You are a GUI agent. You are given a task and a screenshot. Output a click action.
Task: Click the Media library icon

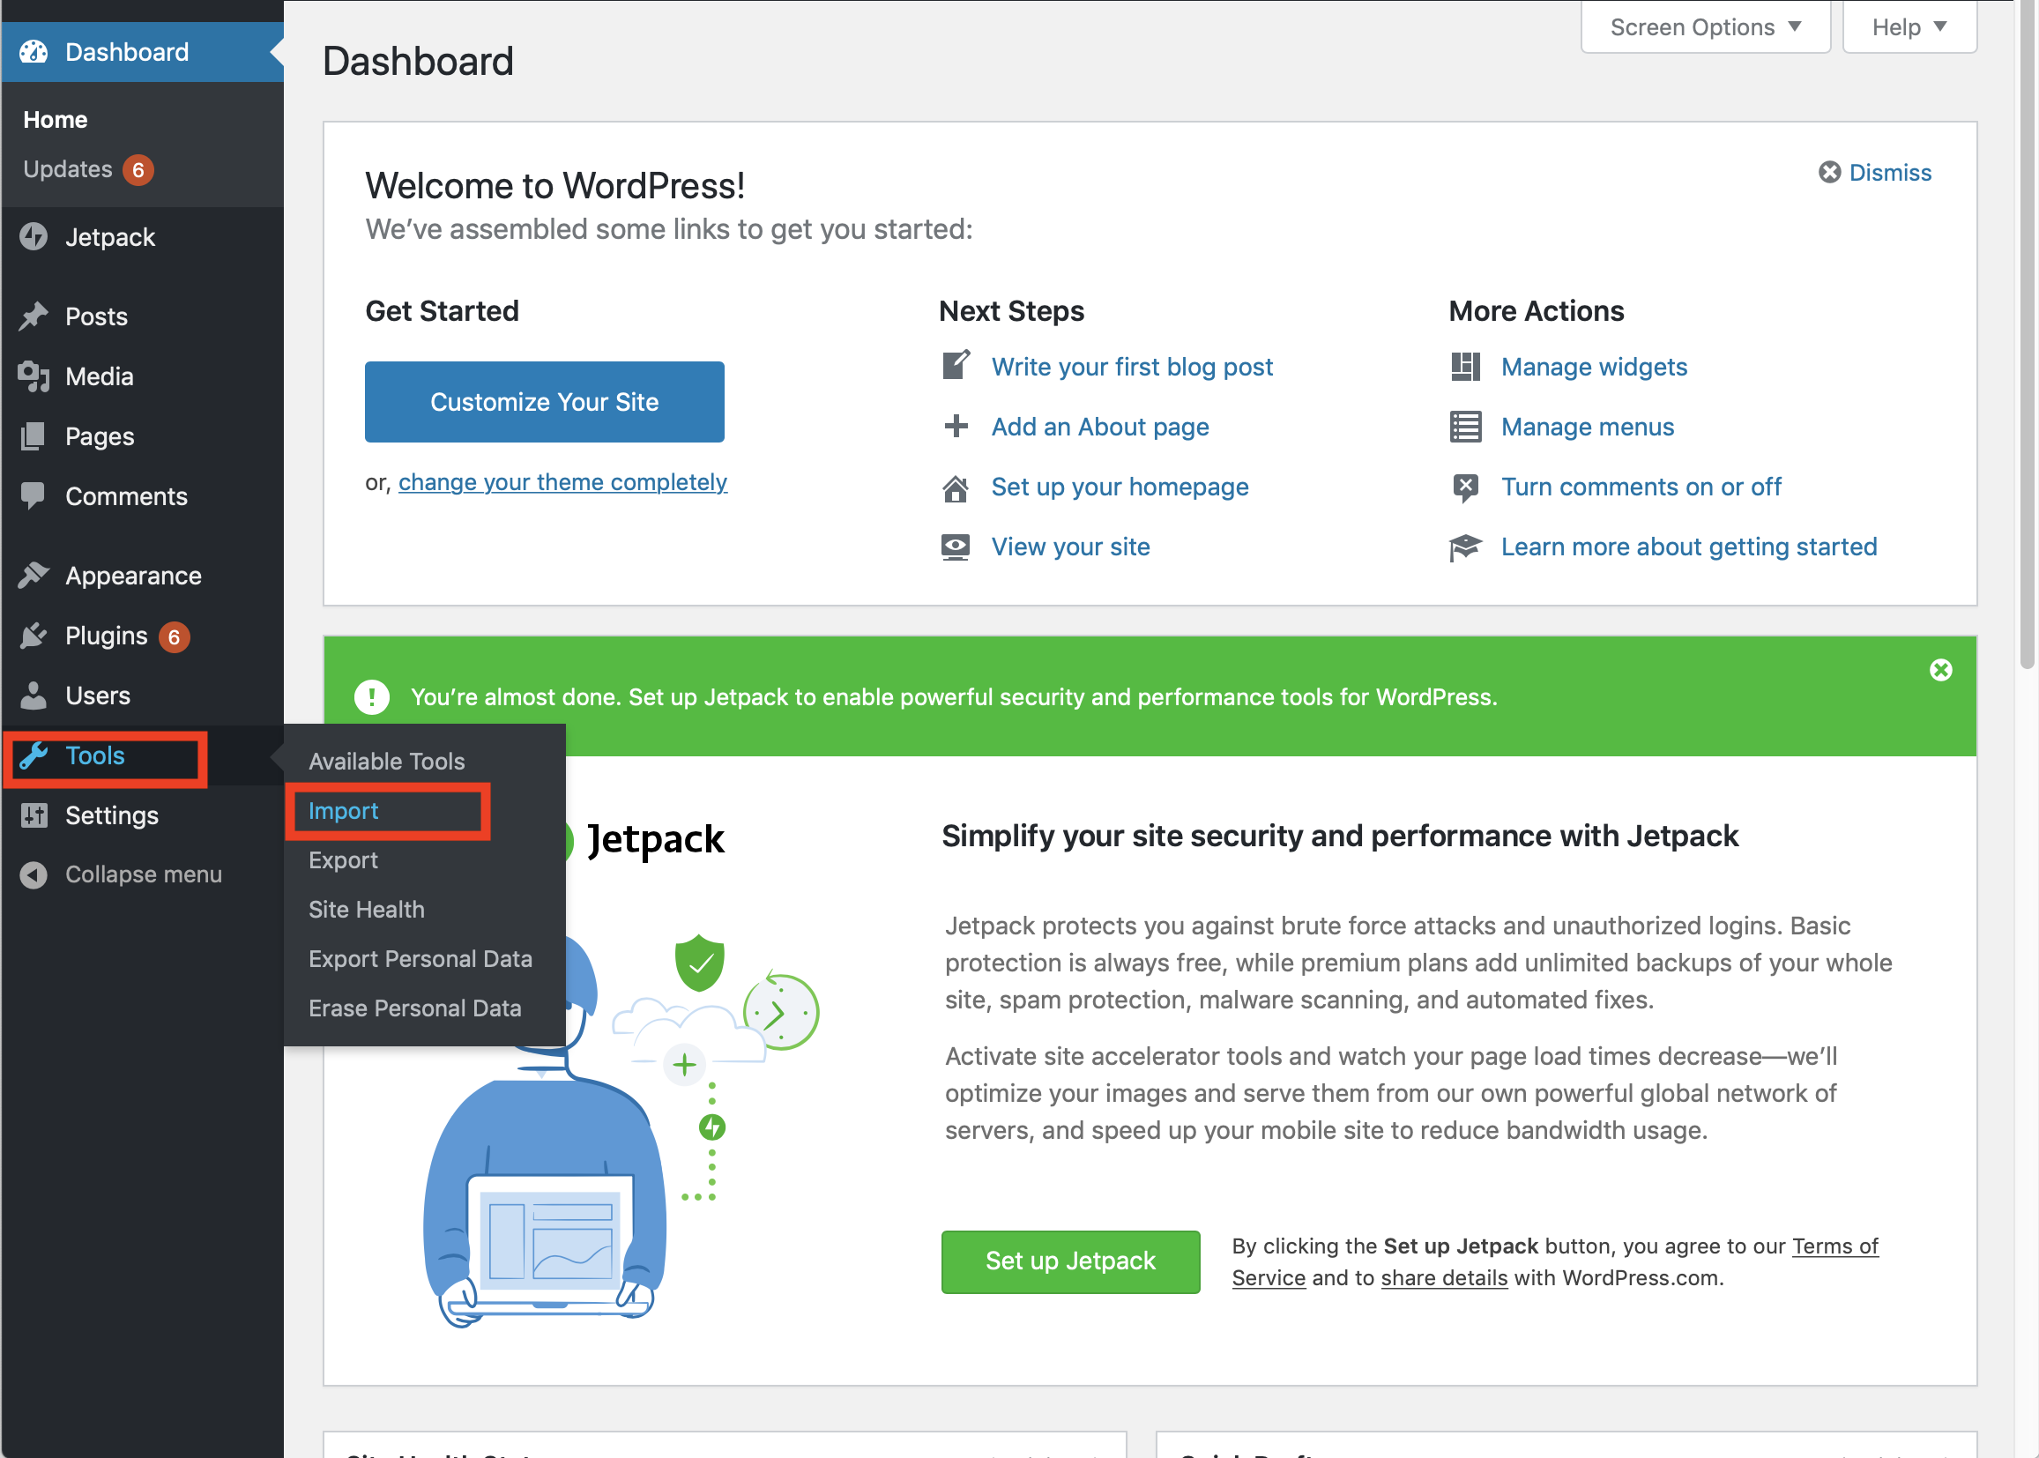click(x=33, y=376)
